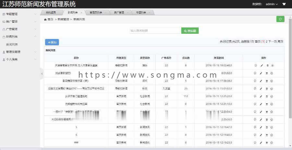292x150 pixels.
Task: Switch to the 我的桌面 tab
Action: tap(51, 12)
